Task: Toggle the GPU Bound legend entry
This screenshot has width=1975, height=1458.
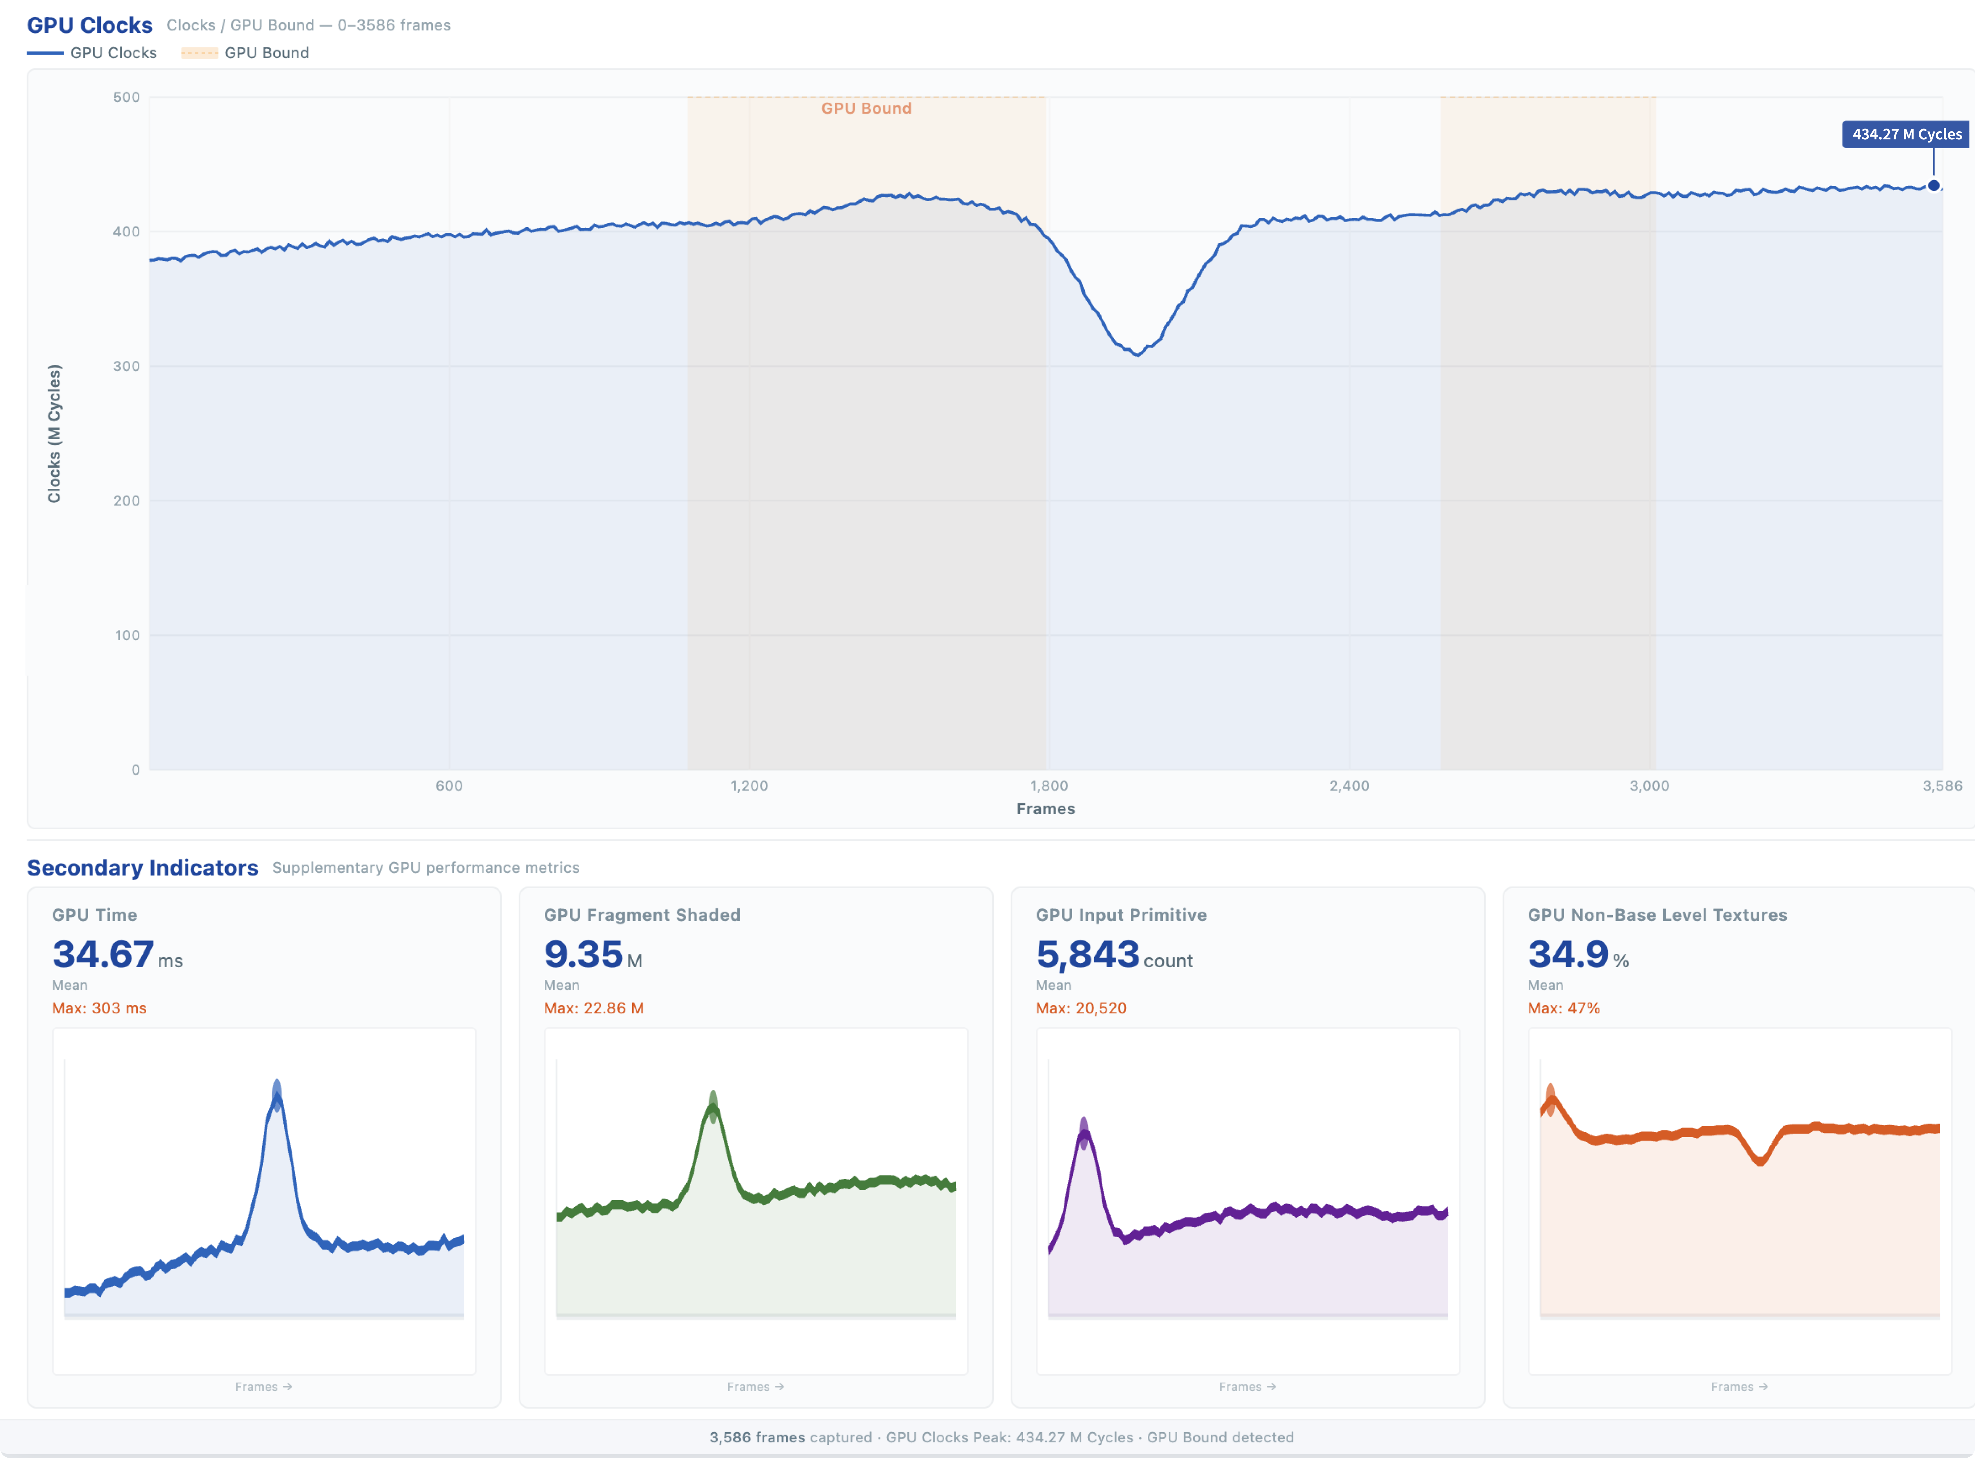Action: (x=245, y=53)
